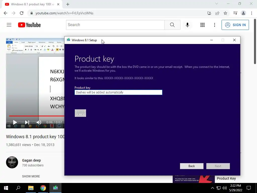Open a new Chrome tab
Image resolution: width=257 pixels, height=193 pixels.
coord(68,5)
